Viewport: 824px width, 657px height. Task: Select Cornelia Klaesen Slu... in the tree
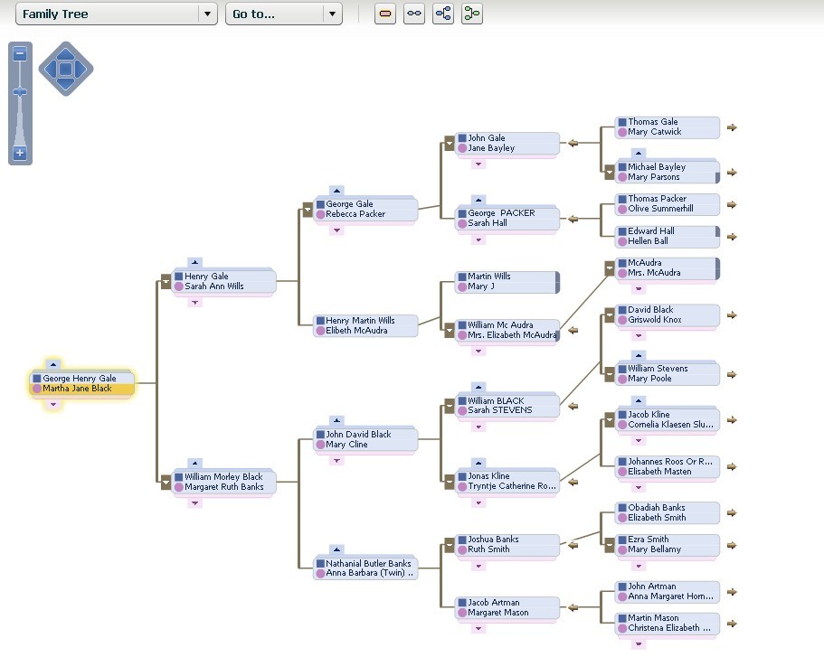(670, 425)
